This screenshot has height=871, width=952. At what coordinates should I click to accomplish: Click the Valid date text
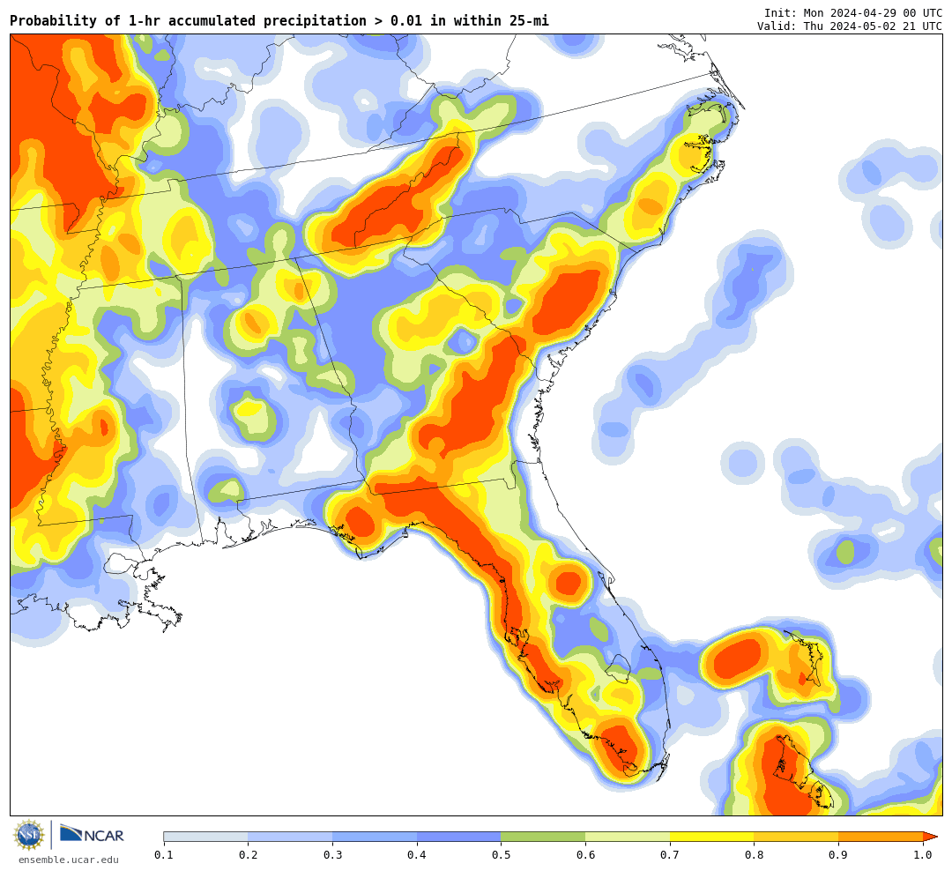[850, 26]
